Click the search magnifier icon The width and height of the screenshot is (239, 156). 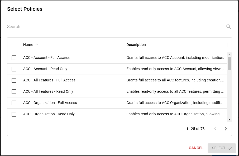(228, 27)
